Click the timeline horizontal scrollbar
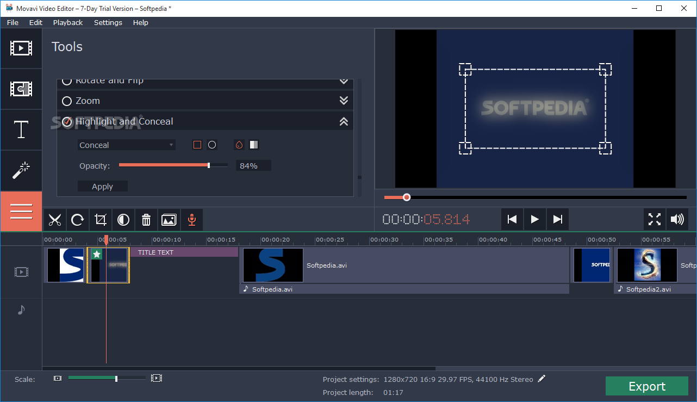The image size is (697, 402). [x=239, y=368]
